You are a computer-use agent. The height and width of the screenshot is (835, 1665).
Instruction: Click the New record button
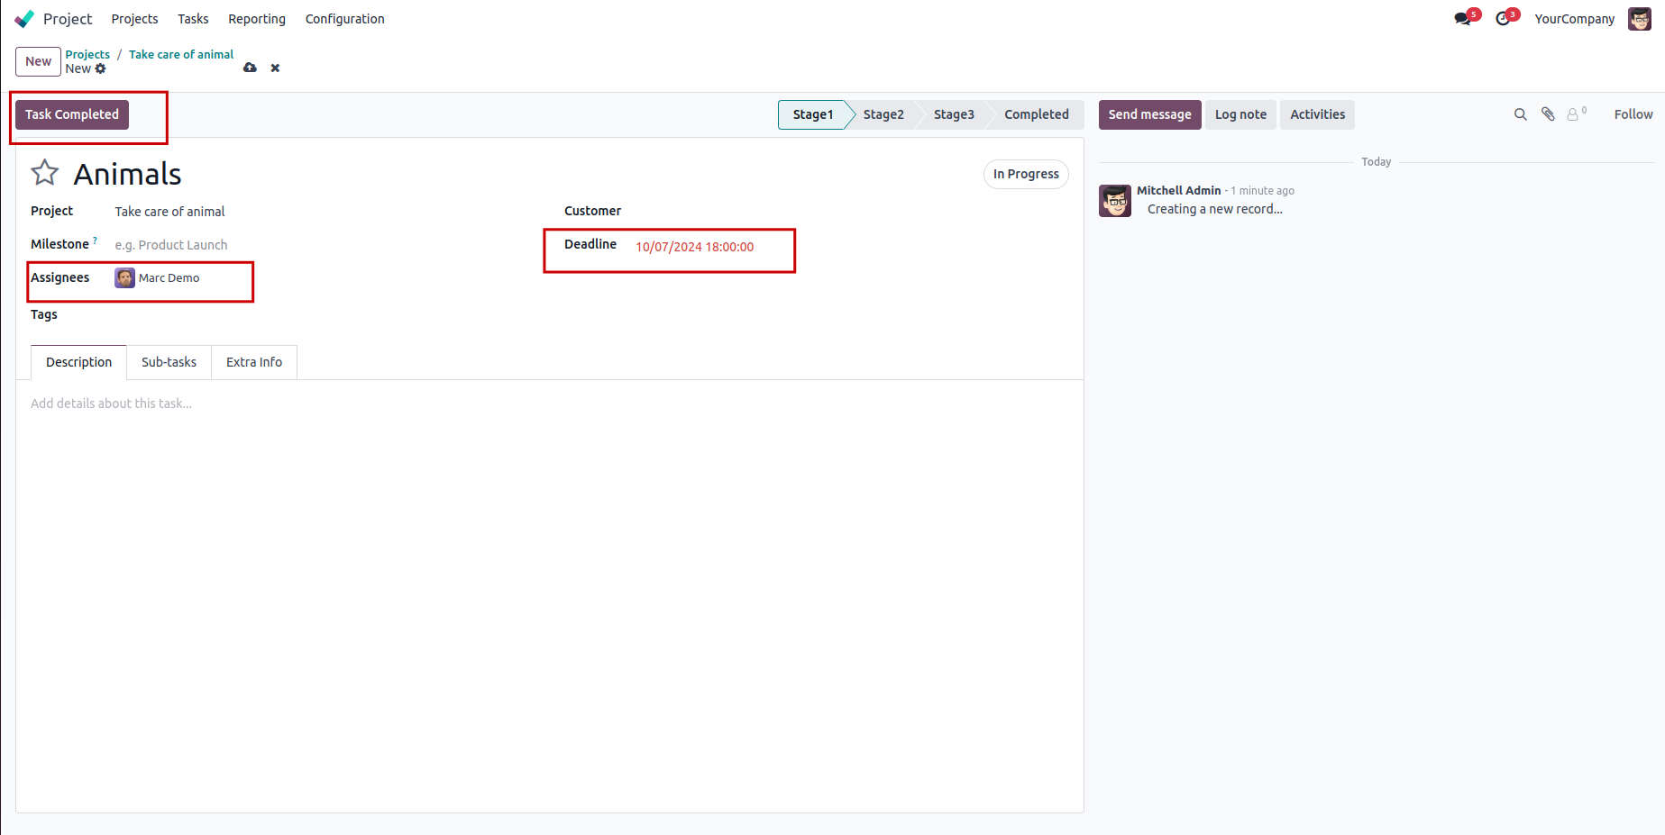tap(38, 61)
